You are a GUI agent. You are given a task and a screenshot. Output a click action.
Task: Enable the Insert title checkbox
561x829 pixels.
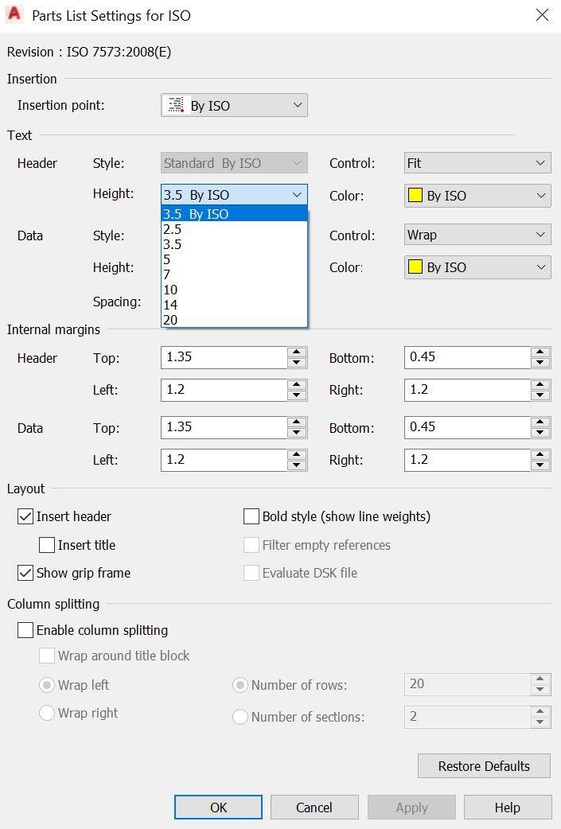47,546
